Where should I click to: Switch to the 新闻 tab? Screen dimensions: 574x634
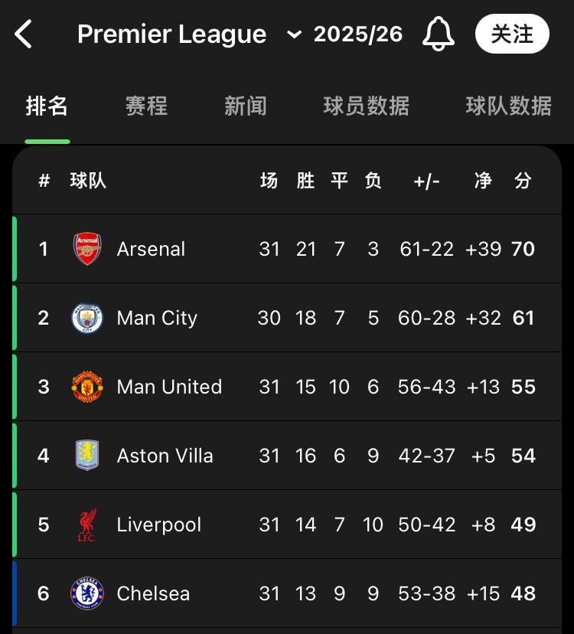pyautogui.click(x=246, y=106)
